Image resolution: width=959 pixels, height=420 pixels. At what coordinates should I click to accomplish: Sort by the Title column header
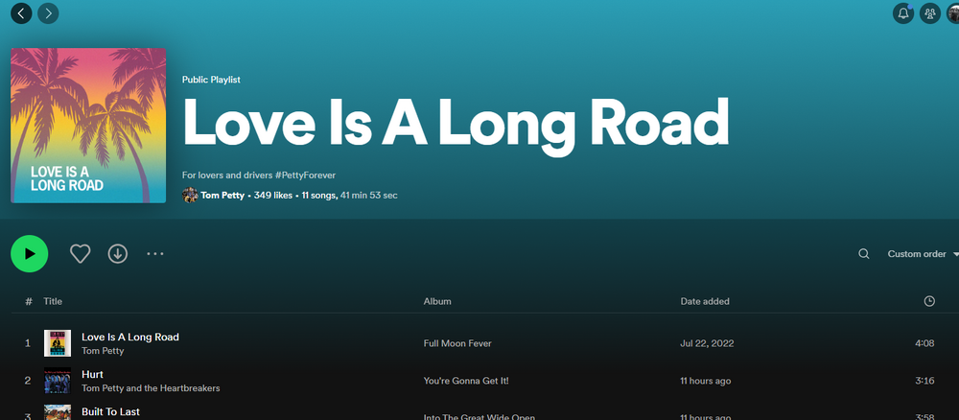[53, 301]
